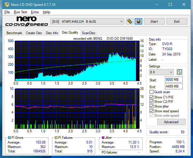
Task: Click the PI Errors graph area
Action: [x=77, y=61]
